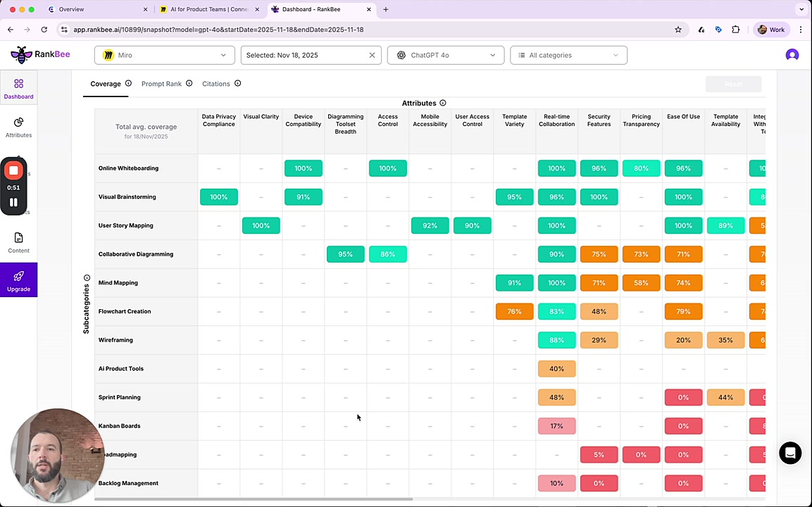Switch to the Citations tab
The width and height of the screenshot is (812, 507).
[216, 84]
